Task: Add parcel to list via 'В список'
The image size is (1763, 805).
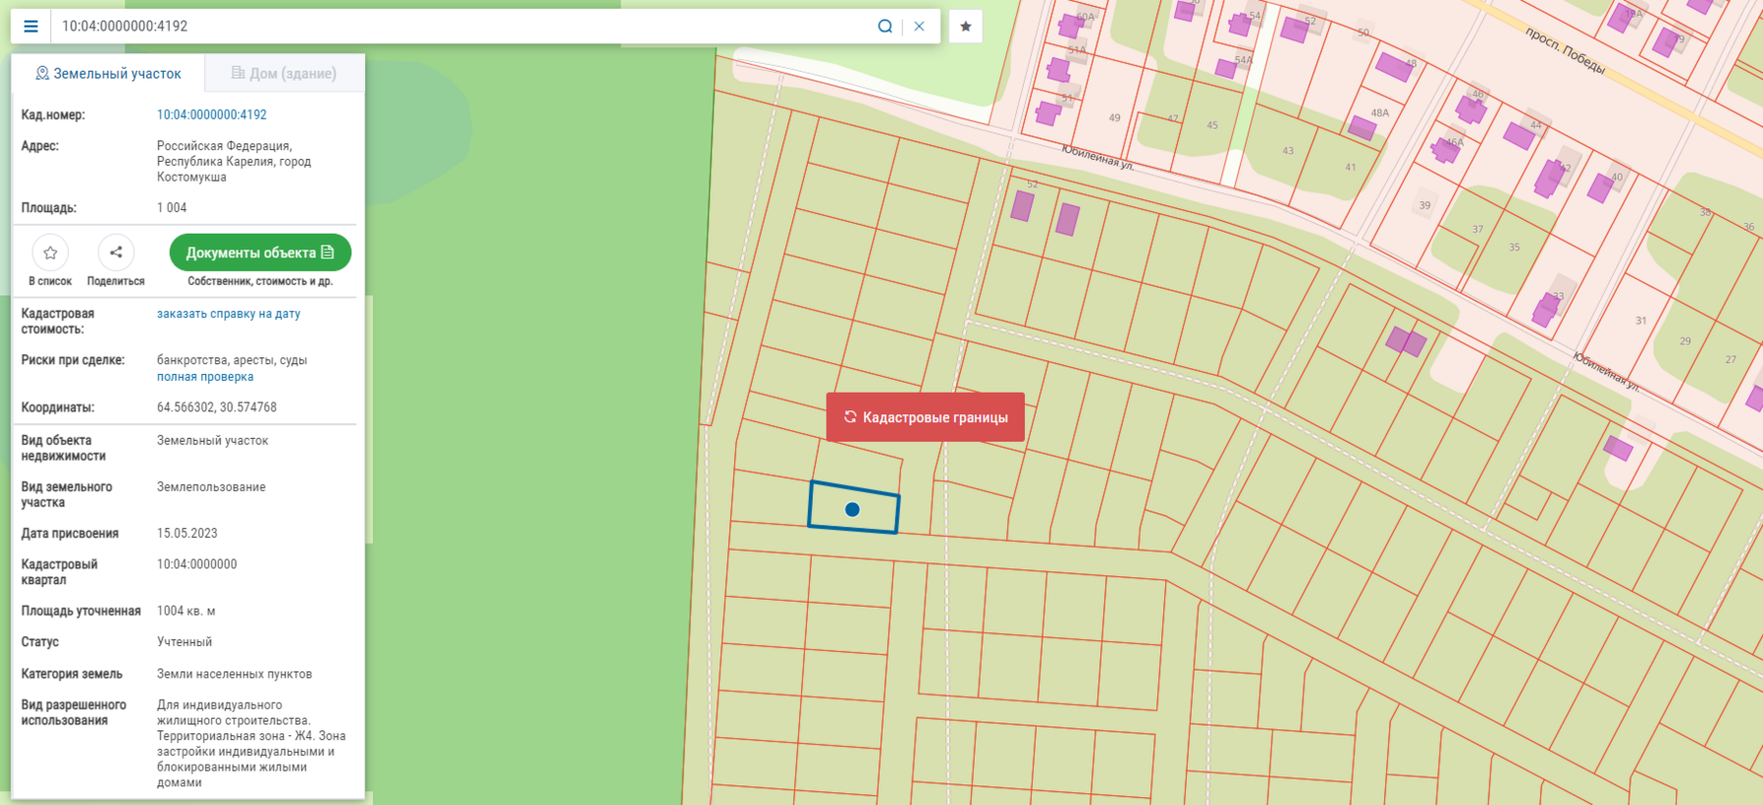Action: tap(50, 253)
